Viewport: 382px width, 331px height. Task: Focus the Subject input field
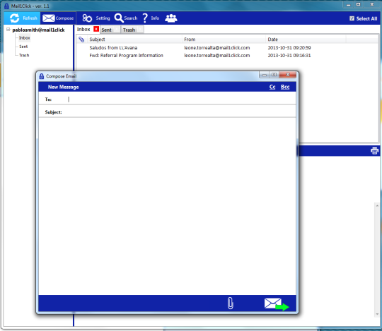tap(180, 112)
